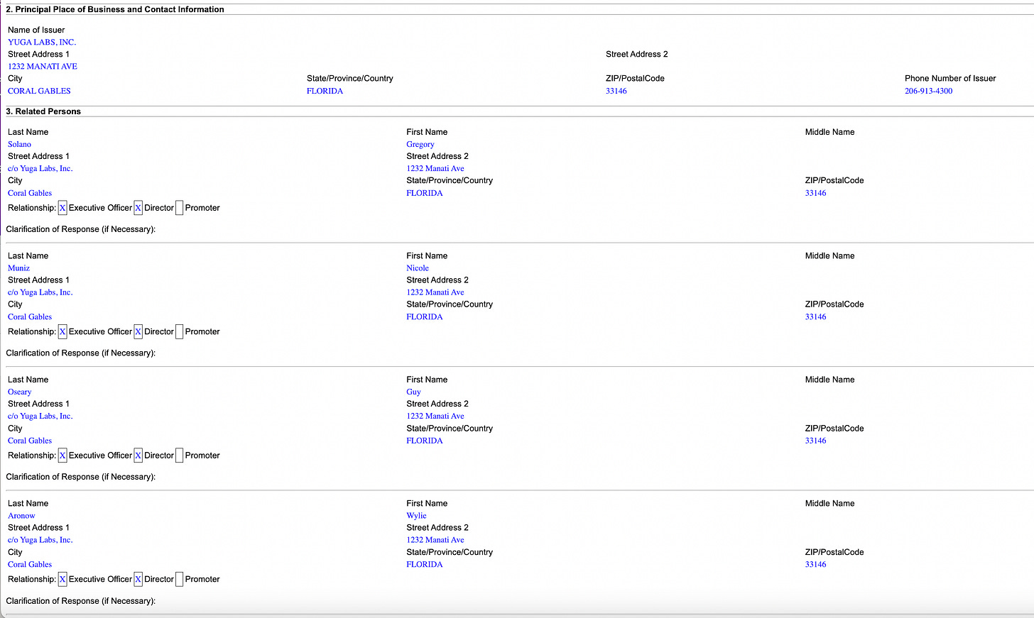This screenshot has height=618, width=1034.
Task: Click last name Aronow
Action: coord(21,516)
